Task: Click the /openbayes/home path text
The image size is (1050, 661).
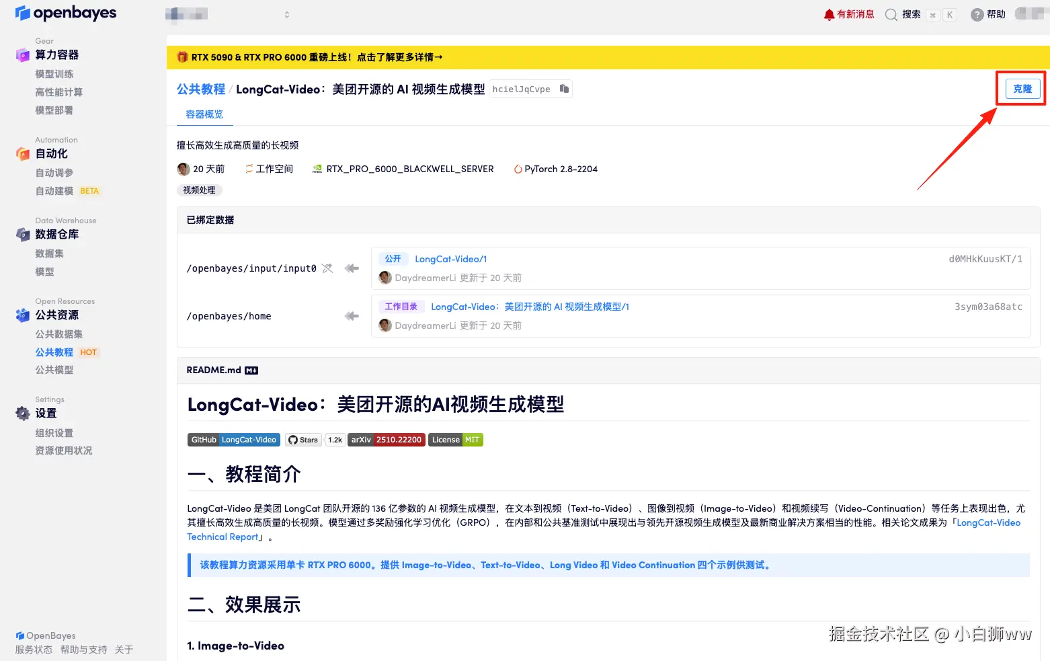Action: tap(229, 316)
